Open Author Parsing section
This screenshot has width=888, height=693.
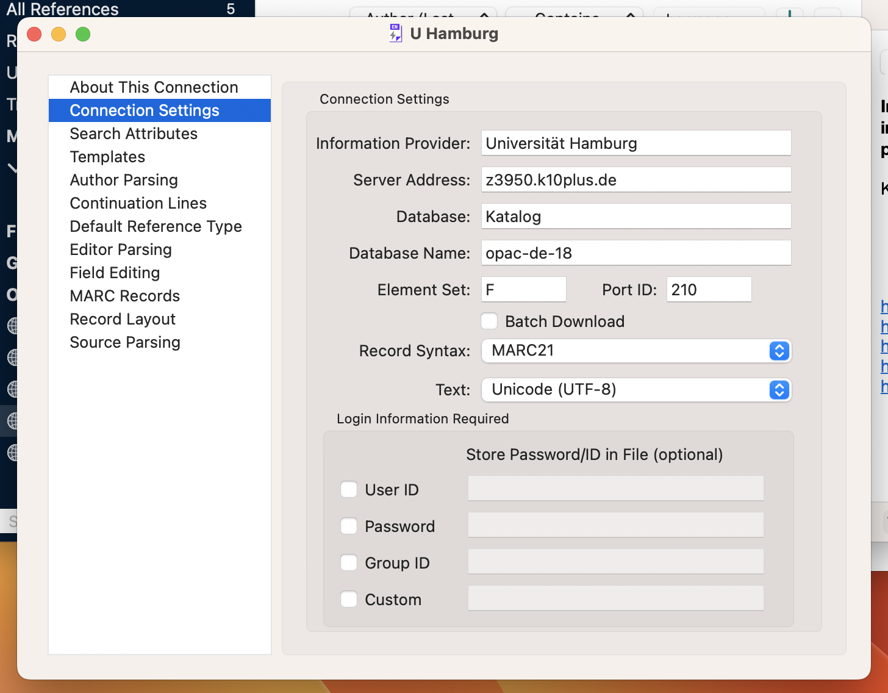point(160,180)
